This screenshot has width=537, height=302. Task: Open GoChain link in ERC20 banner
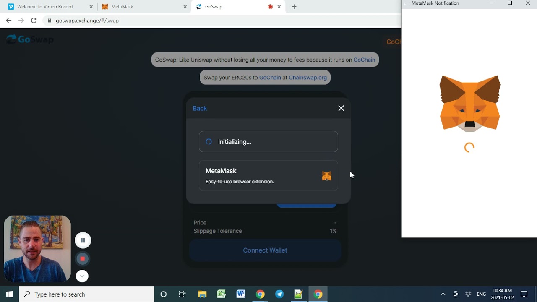coord(270,77)
